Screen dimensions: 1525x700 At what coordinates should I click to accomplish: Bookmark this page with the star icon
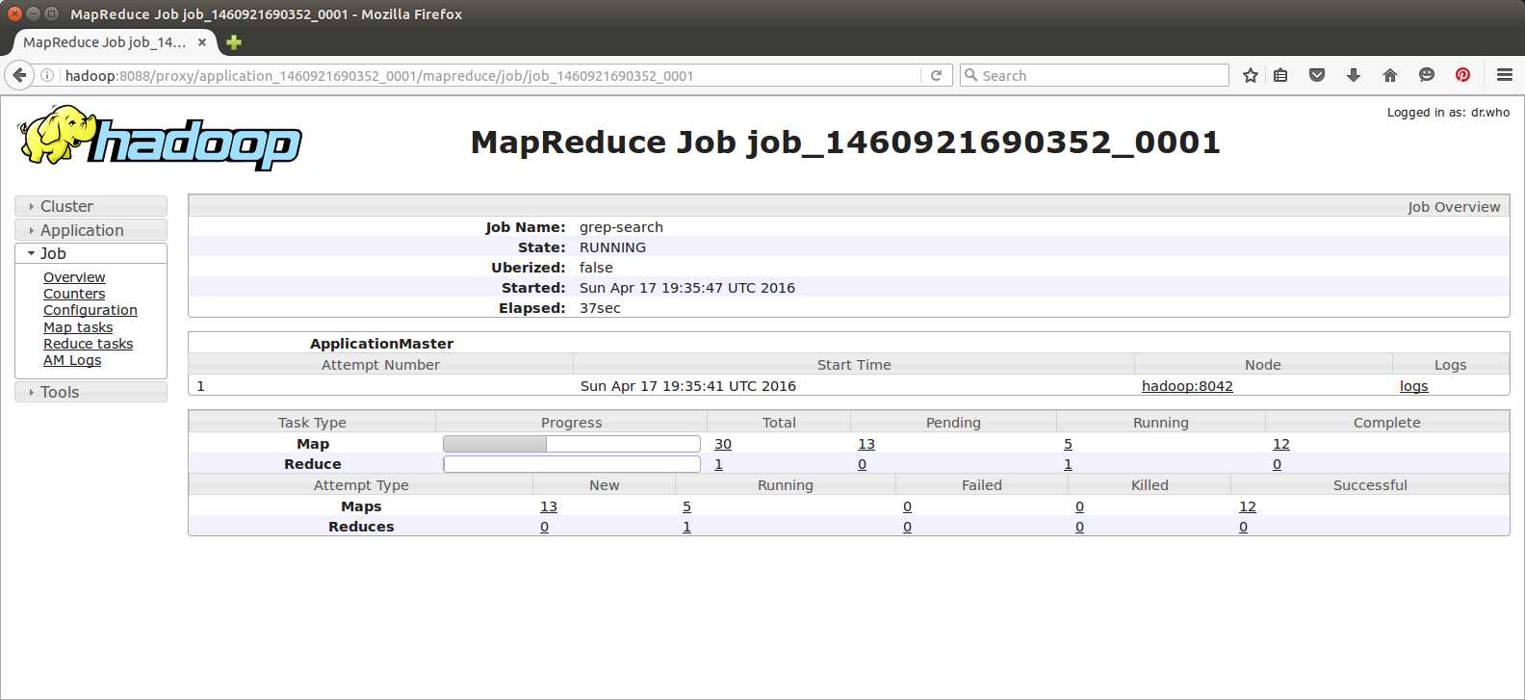click(1251, 75)
